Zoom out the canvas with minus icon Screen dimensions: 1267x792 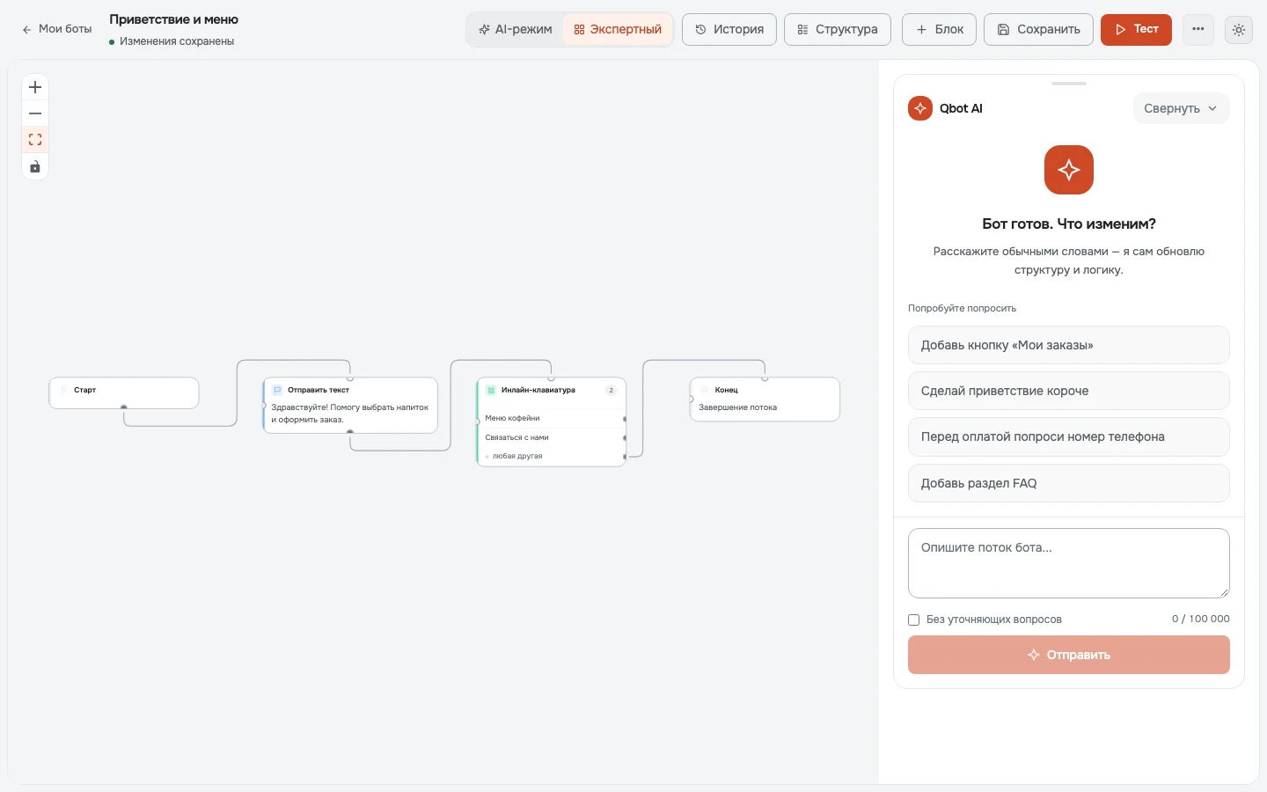(35, 114)
